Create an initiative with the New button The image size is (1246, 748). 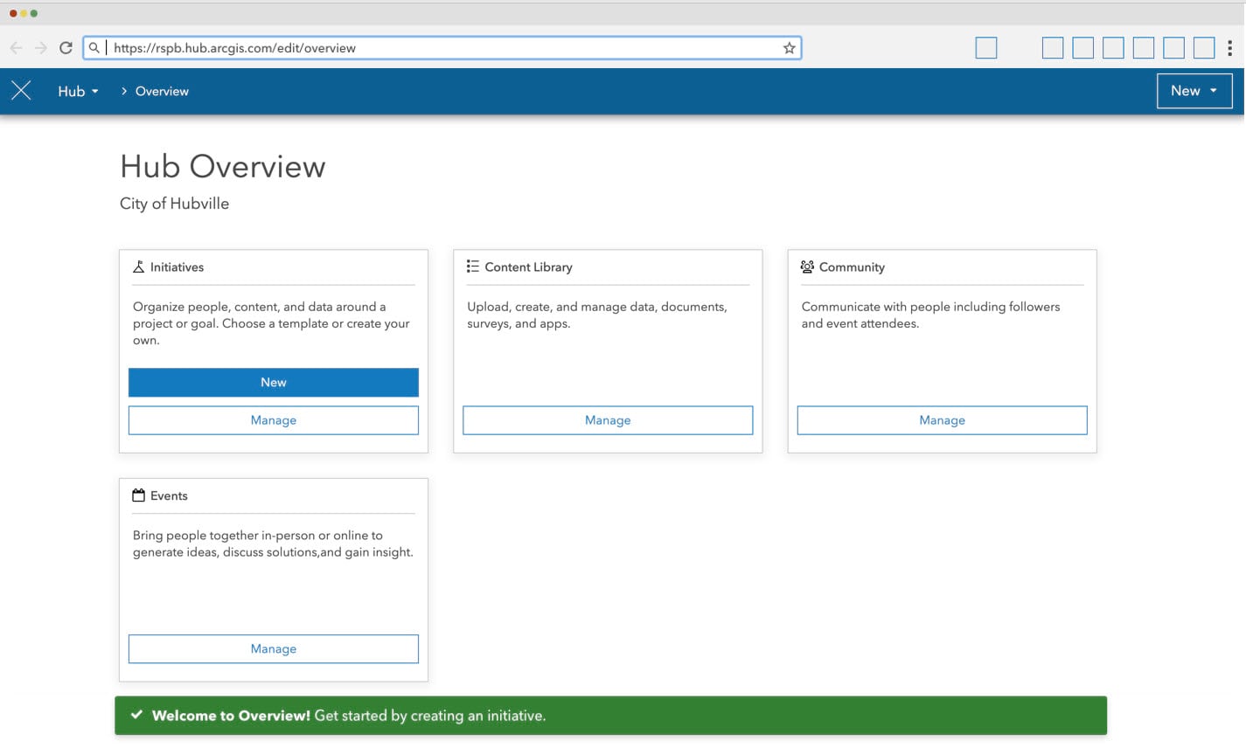click(x=273, y=382)
